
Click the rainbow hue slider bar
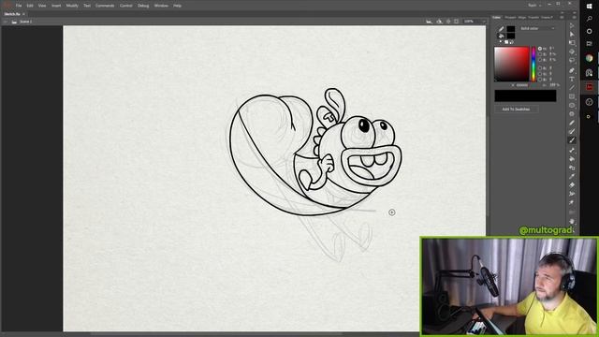point(533,64)
